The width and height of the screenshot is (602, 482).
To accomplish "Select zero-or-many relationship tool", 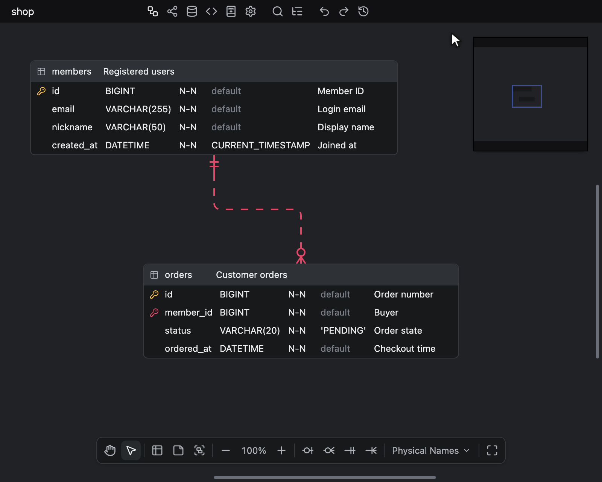I will coord(329,450).
